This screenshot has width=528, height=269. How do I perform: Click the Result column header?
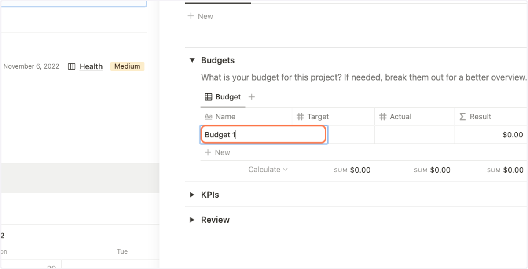491,117
